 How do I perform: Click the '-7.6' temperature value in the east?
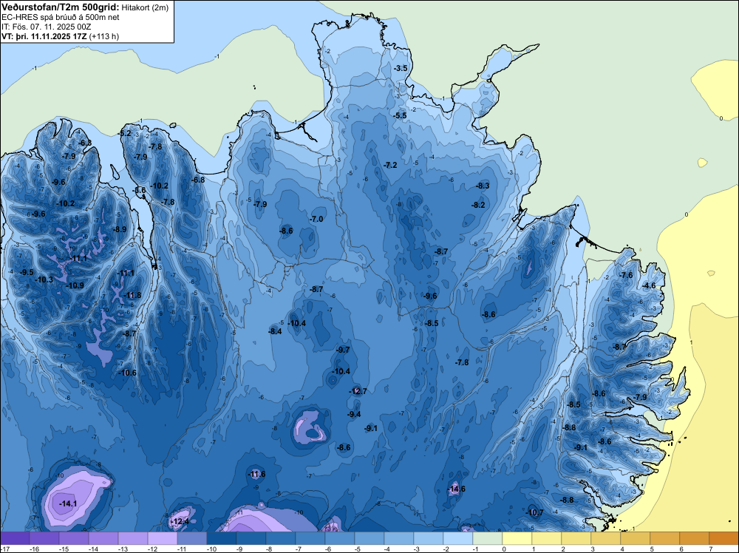[626, 275]
